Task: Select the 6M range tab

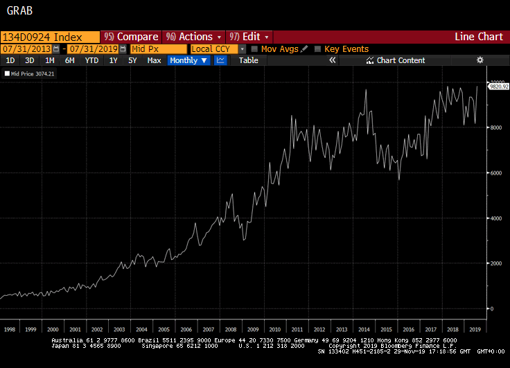Action: (69, 60)
